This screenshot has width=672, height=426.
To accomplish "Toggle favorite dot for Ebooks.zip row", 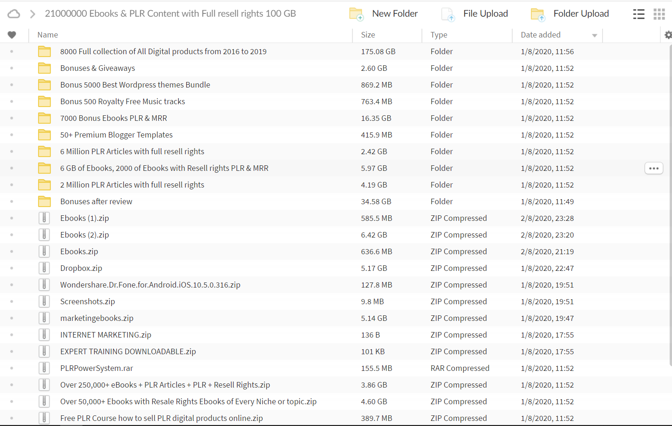I will [x=12, y=251].
